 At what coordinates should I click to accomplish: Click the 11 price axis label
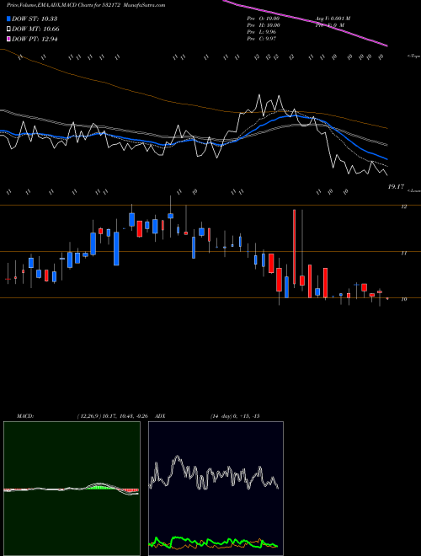pos(403,254)
